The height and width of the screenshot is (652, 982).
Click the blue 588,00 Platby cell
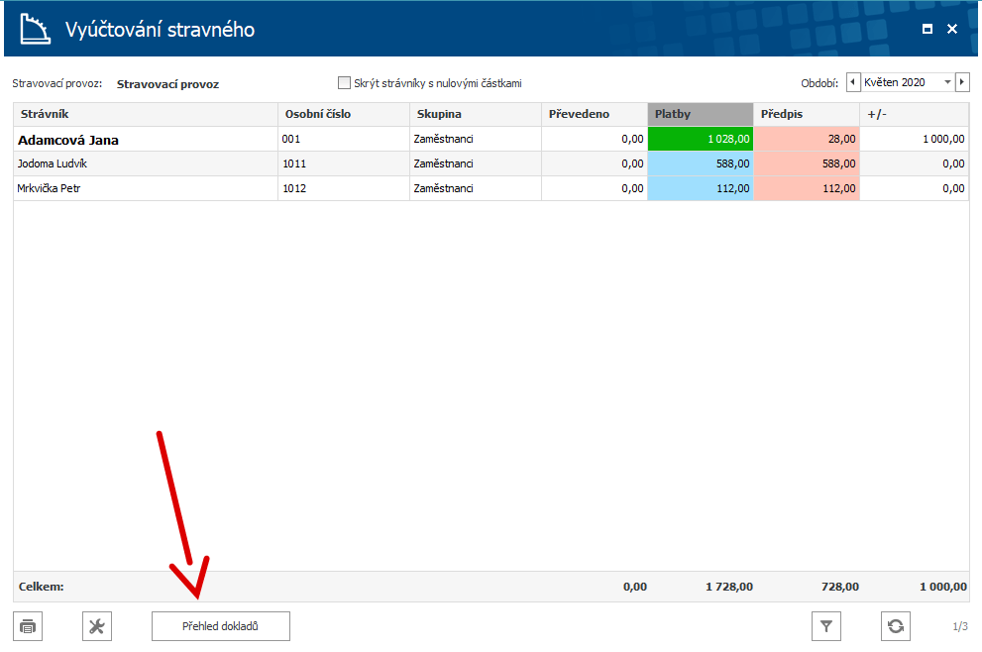pyautogui.click(x=701, y=163)
